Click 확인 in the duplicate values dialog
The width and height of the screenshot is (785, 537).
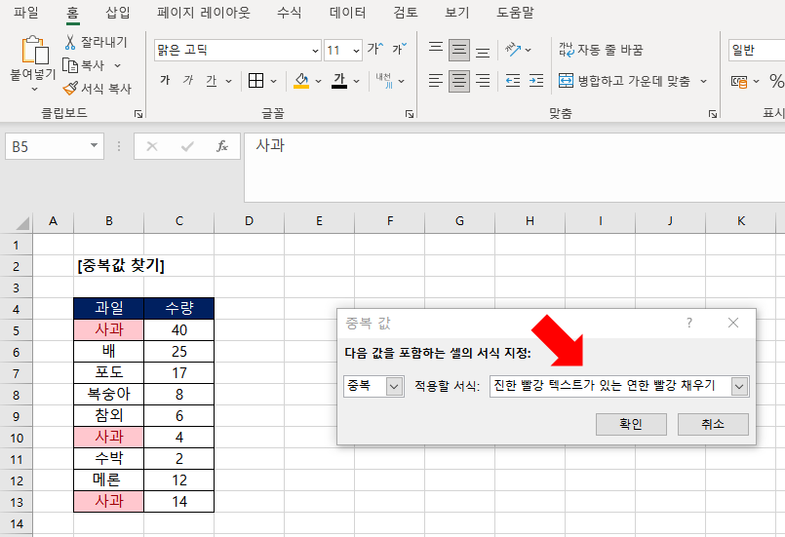click(x=631, y=424)
